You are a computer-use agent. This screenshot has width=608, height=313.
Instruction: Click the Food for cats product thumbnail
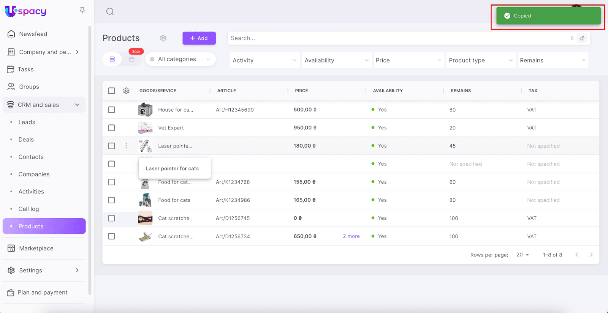(145, 200)
